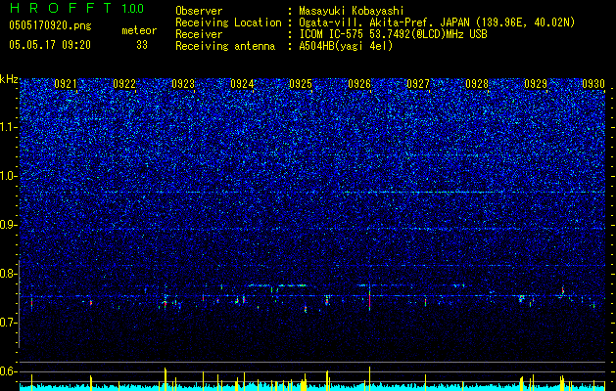Click the 1.0 kHz axis label

(10, 176)
